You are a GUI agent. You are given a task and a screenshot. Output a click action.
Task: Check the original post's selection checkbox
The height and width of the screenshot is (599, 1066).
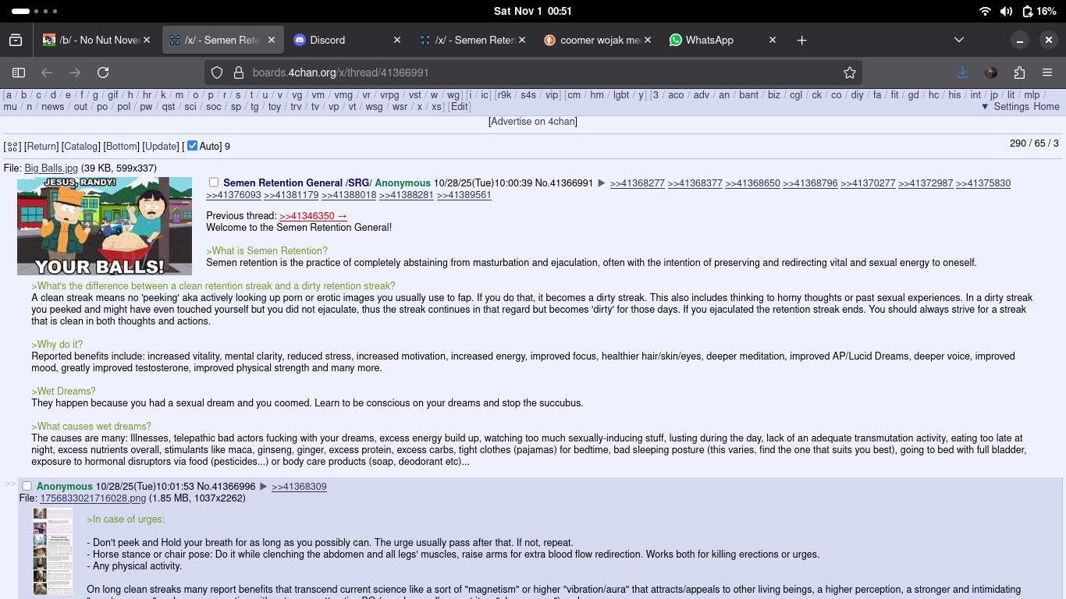coord(214,183)
